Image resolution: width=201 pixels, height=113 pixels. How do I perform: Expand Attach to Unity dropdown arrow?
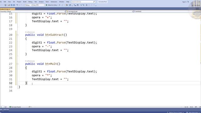tap(58, 5)
